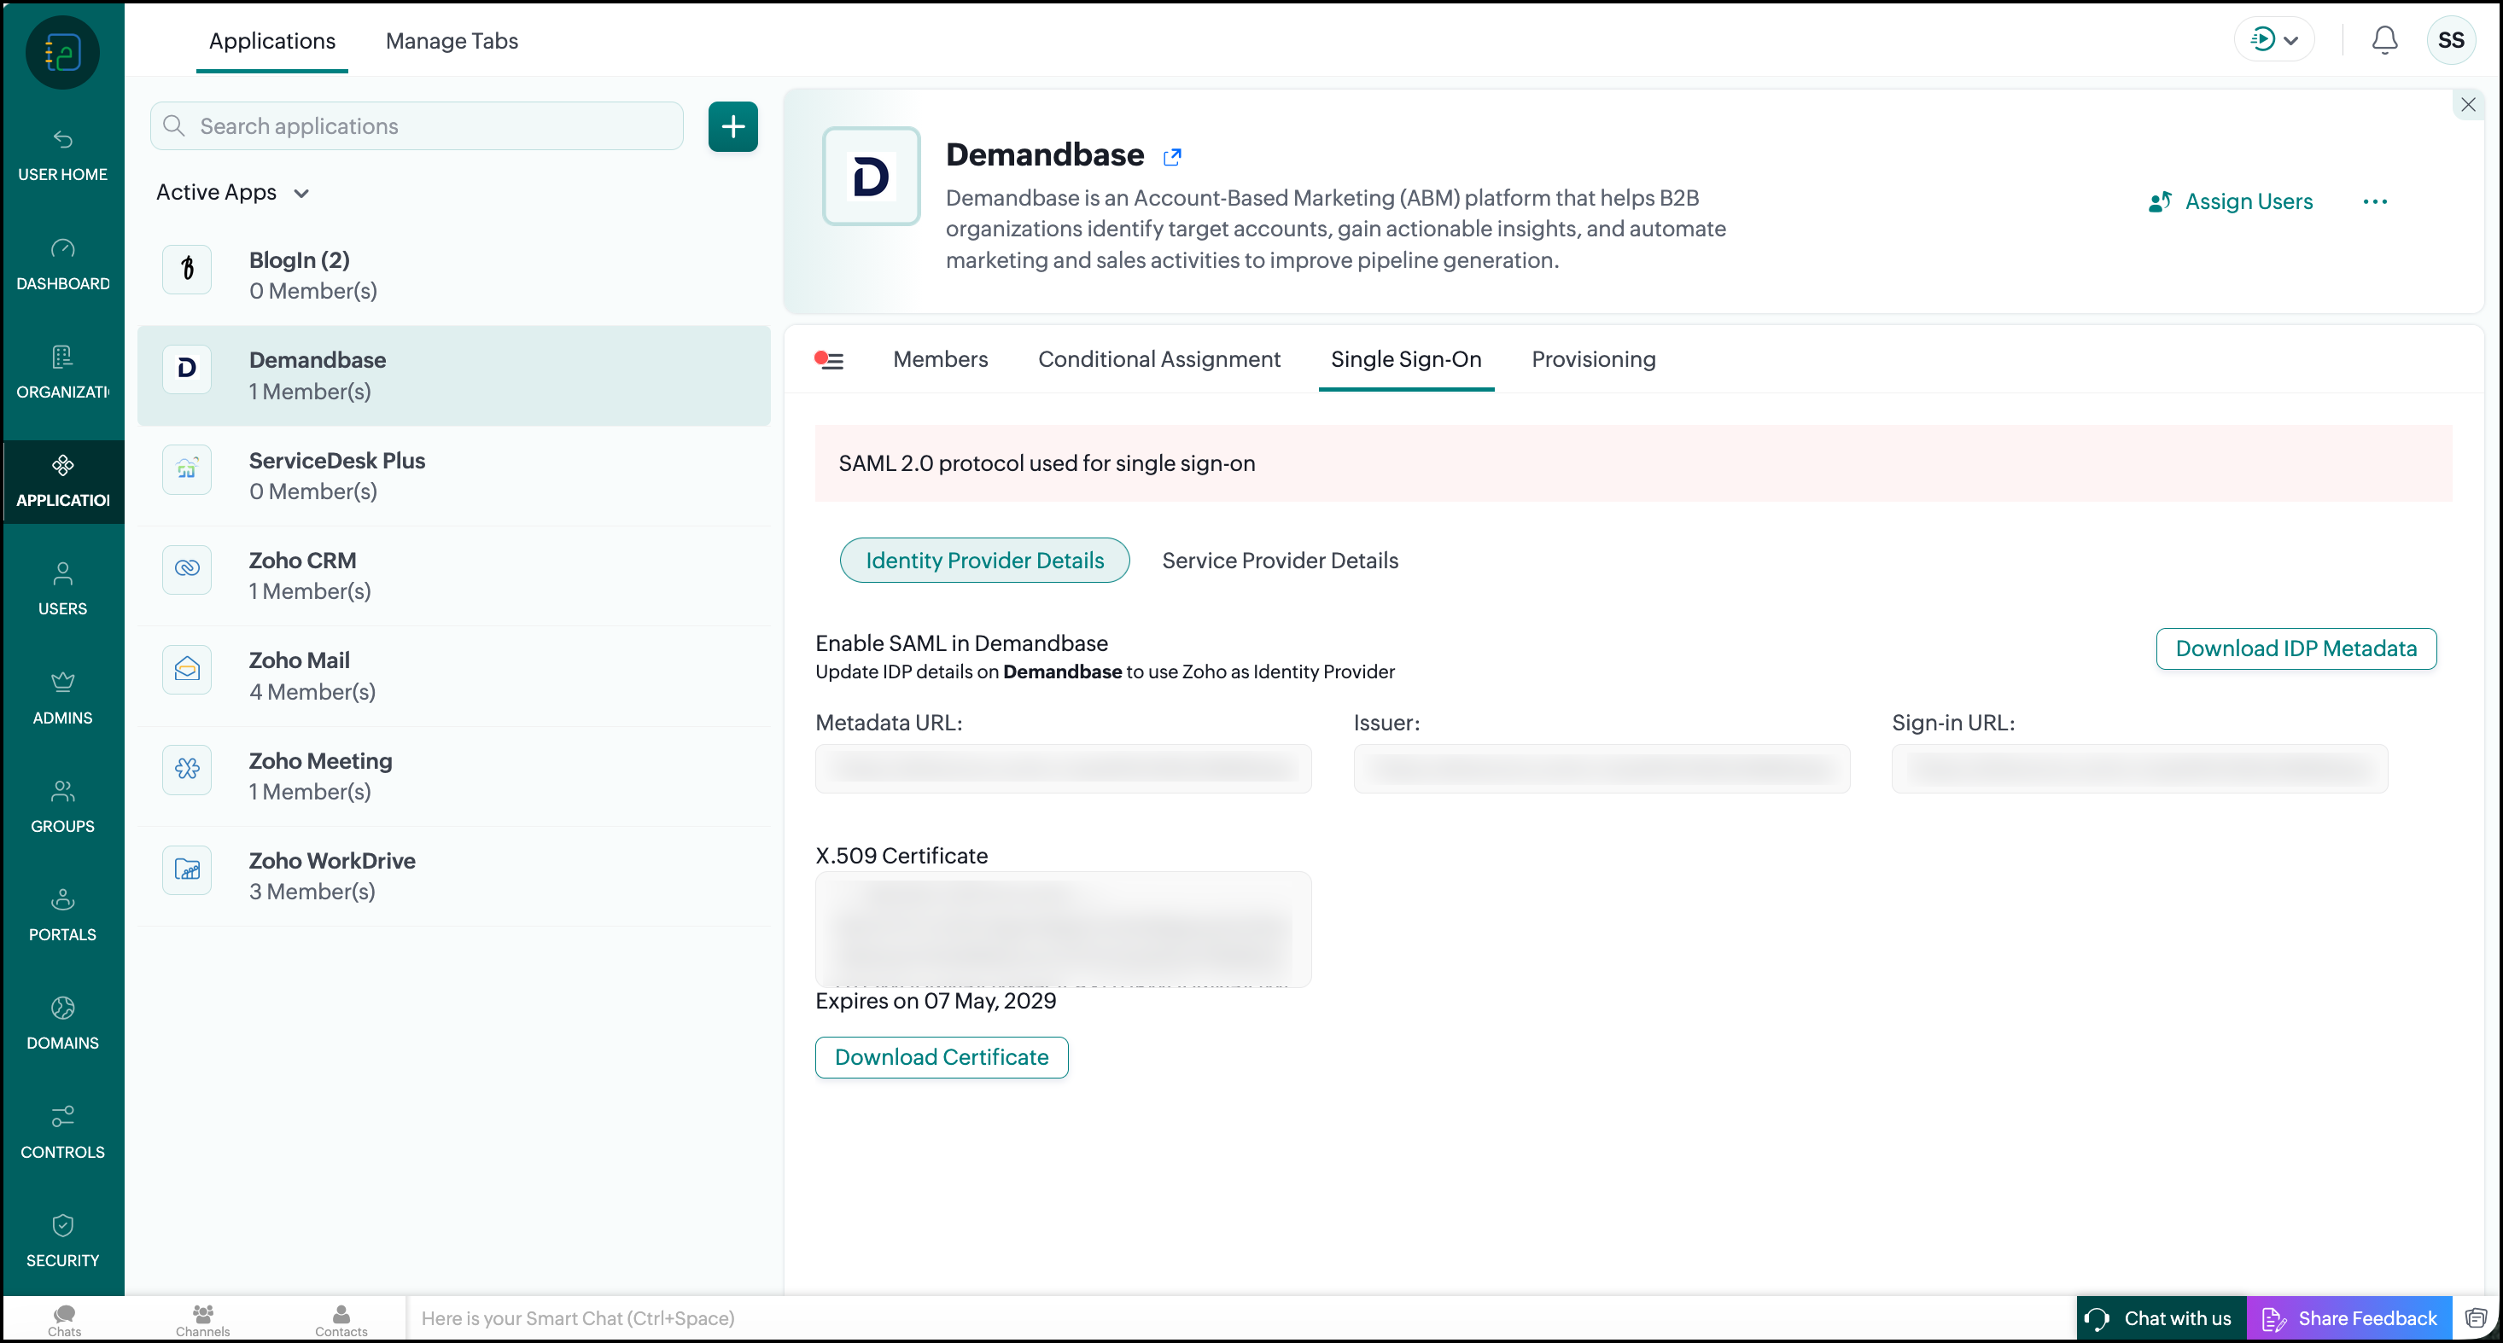Expand the Active Apps filter dropdown
This screenshot has width=2503, height=1343.
point(233,192)
